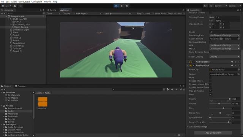This screenshot has height=137, width=243.
Task: Open Audio Listener help icon
Action: tap(232, 62)
